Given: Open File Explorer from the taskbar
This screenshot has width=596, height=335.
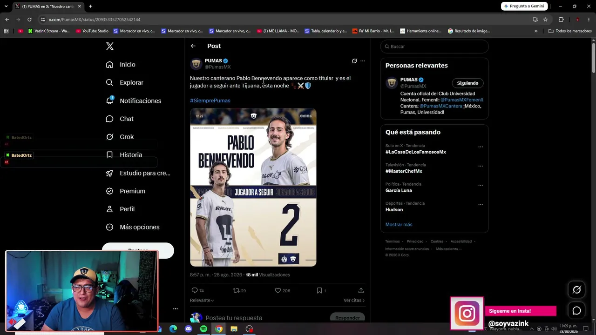Looking at the screenshot, I should pos(234,329).
